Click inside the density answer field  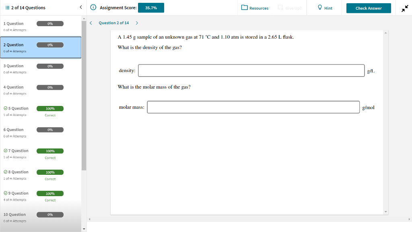click(x=251, y=70)
